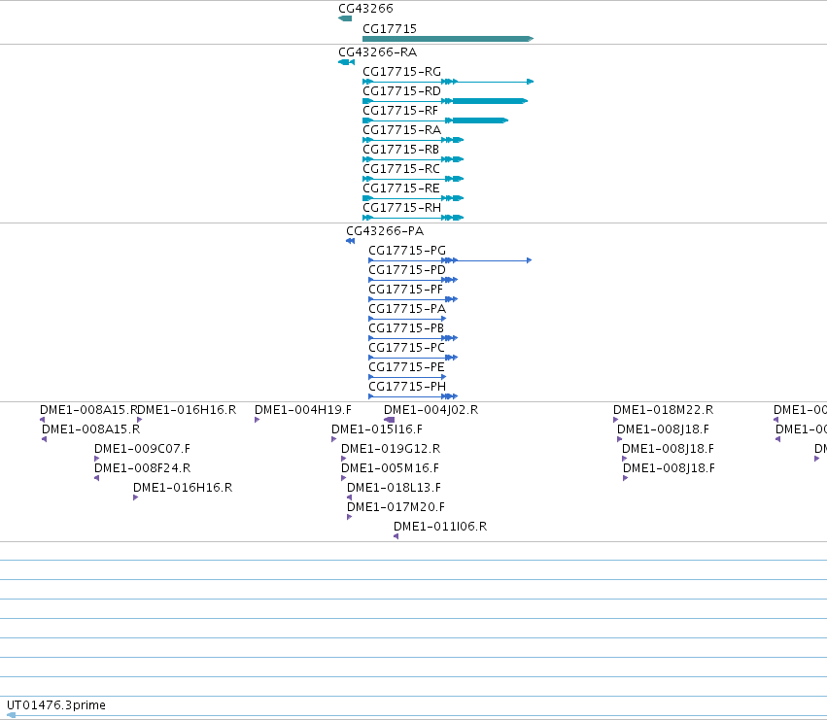Select the DME1-018M22.R feature label
This screenshot has width=827, height=720.
663,410
